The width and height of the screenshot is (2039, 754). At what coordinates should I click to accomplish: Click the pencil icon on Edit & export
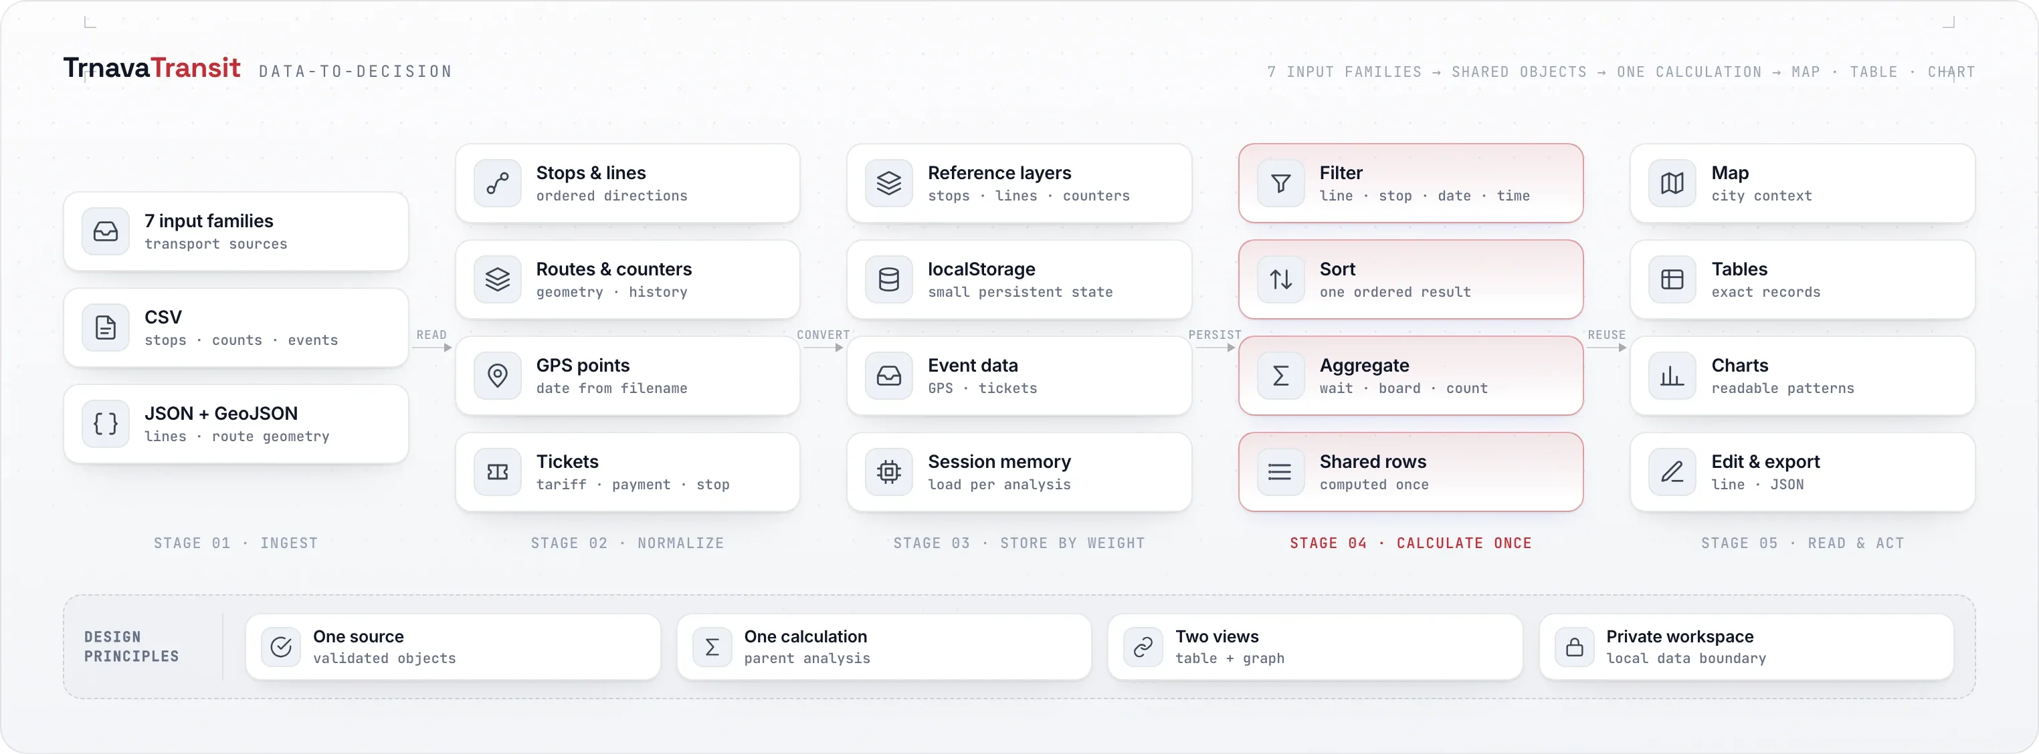tap(1672, 473)
